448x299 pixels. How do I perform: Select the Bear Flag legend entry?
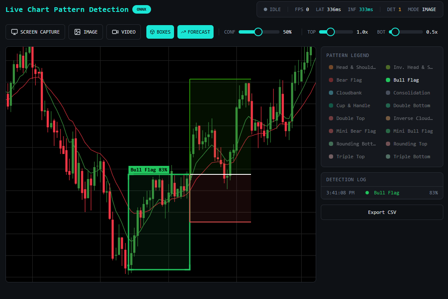349,80
